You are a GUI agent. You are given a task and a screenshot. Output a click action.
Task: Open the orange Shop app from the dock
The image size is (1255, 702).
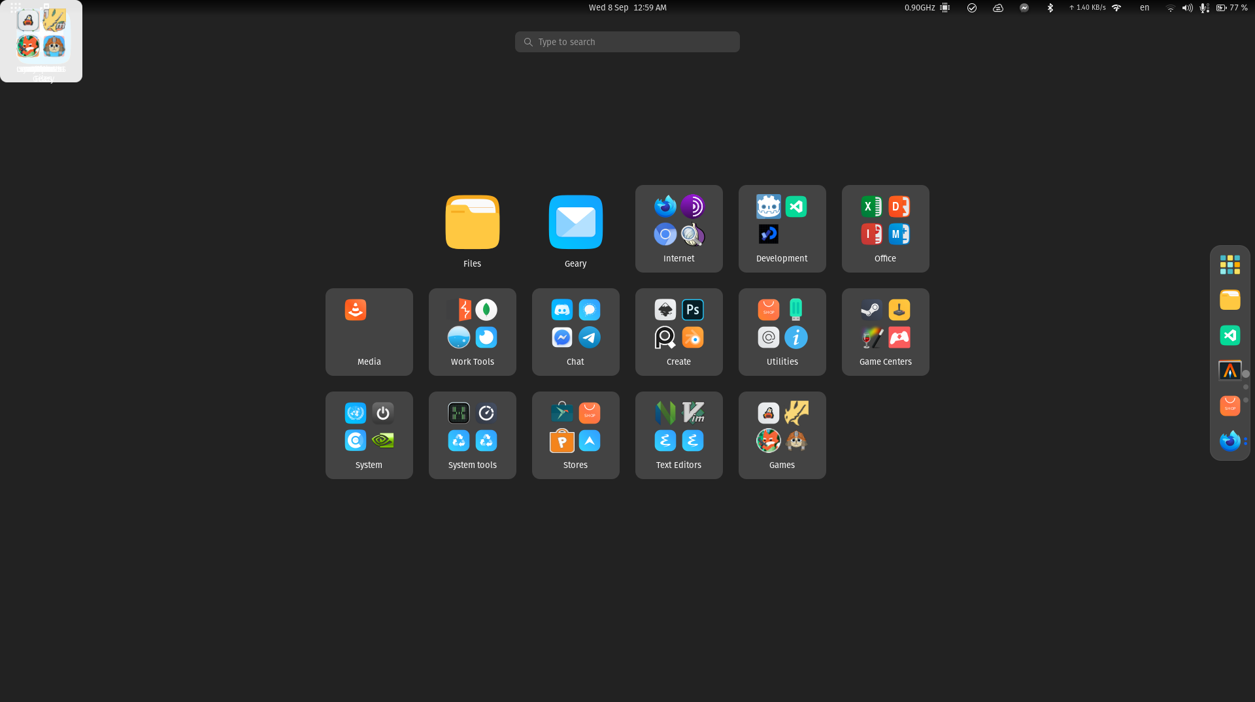pyautogui.click(x=1230, y=406)
